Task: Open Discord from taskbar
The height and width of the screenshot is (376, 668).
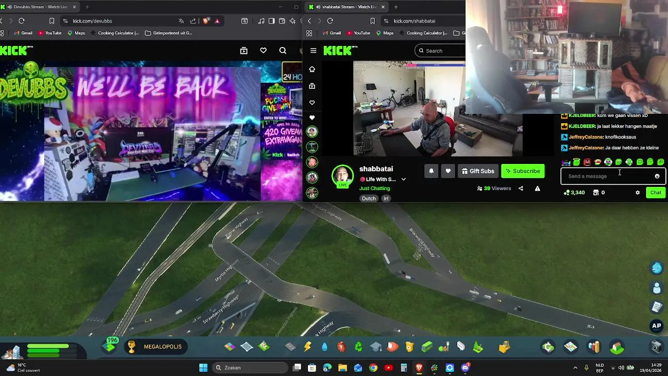Action: point(465,368)
